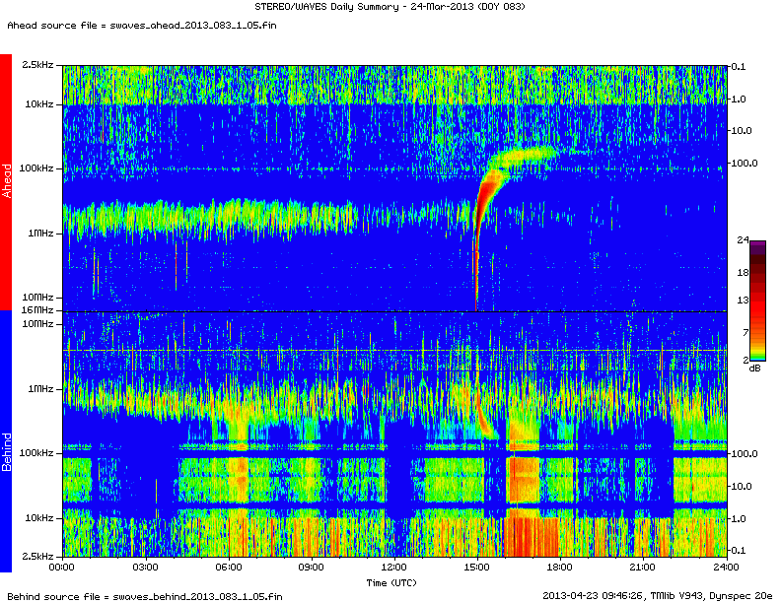Click the 24:00 time axis label
This screenshot has height=603, width=781.
pos(726,568)
